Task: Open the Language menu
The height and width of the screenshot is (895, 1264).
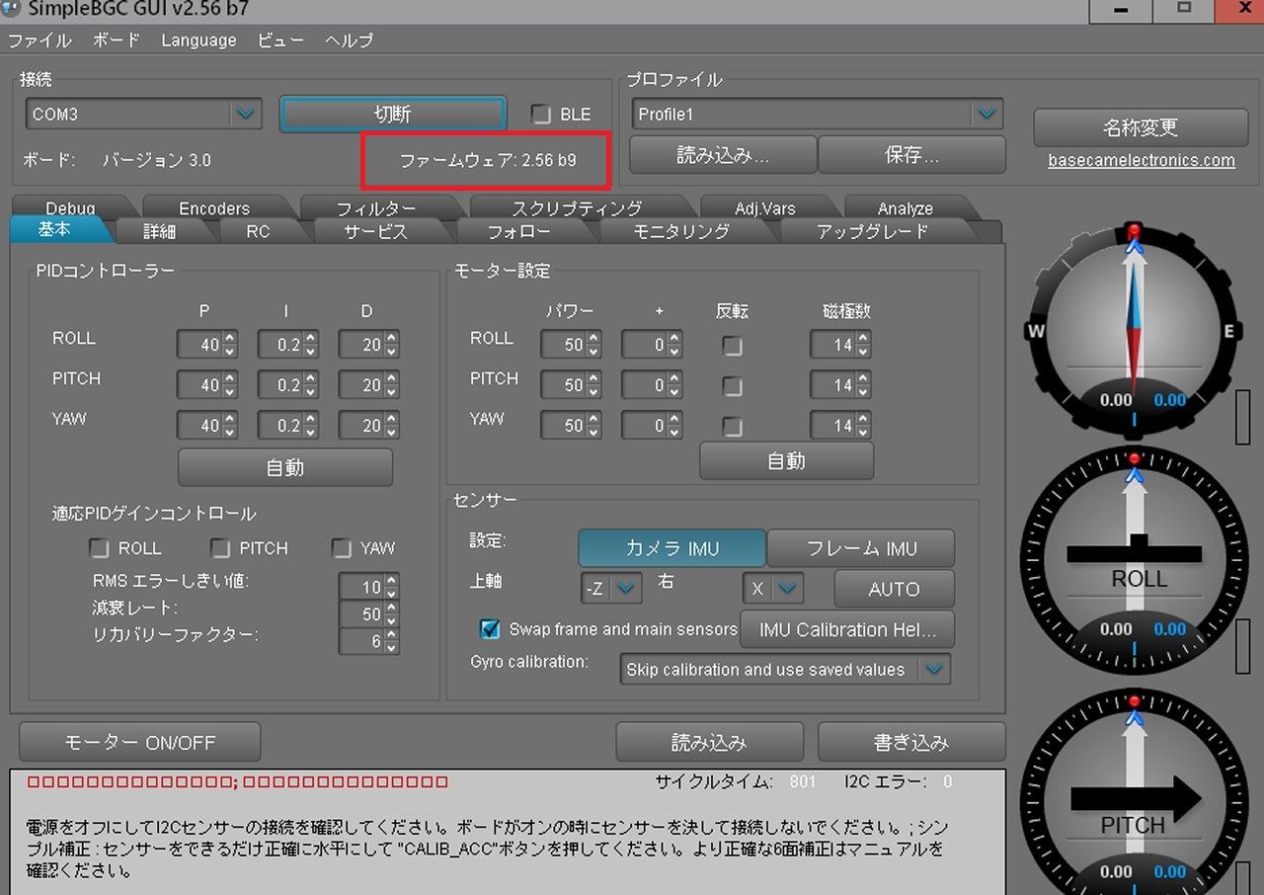Action: (197, 41)
